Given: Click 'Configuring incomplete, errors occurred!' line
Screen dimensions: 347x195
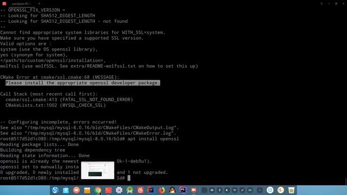Looking at the screenshot, I should pos(58,122).
